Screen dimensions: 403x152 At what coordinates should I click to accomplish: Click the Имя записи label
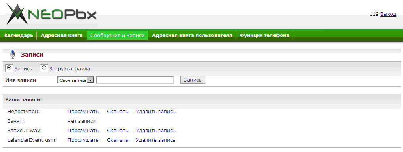click(x=21, y=80)
